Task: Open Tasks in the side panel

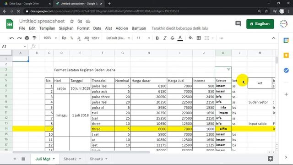Action: 286,70
